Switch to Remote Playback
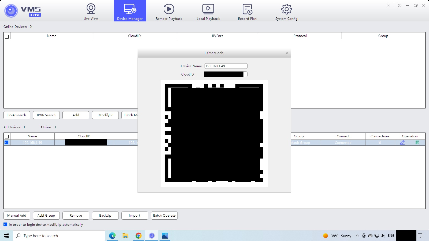Viewport: 429px width, 241px height. pyautogui.click(x=169, y=12)
